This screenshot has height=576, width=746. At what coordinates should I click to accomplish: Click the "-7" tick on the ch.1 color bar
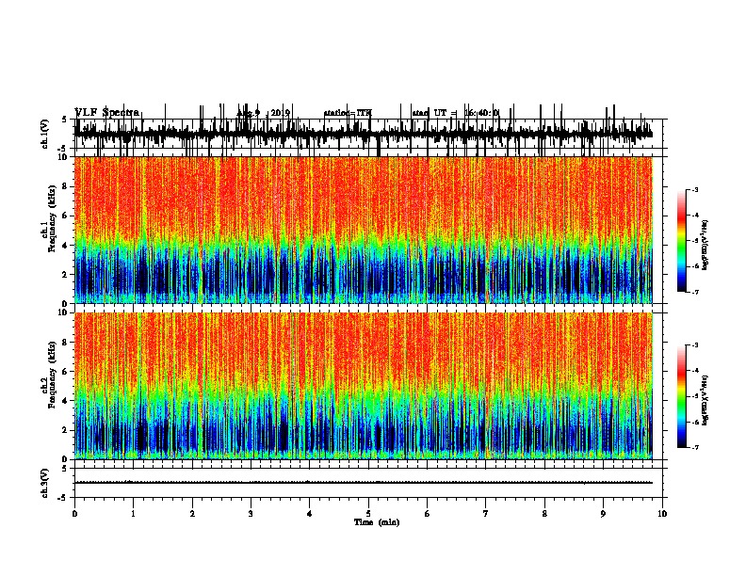(695, 292)
